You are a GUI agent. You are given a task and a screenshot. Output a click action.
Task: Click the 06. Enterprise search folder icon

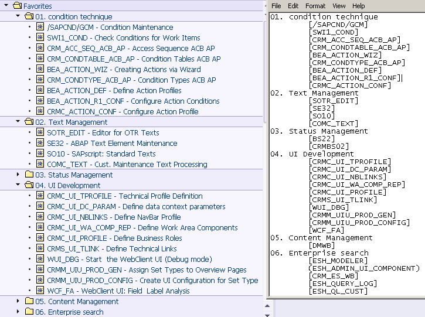click(x=29, y=311)
